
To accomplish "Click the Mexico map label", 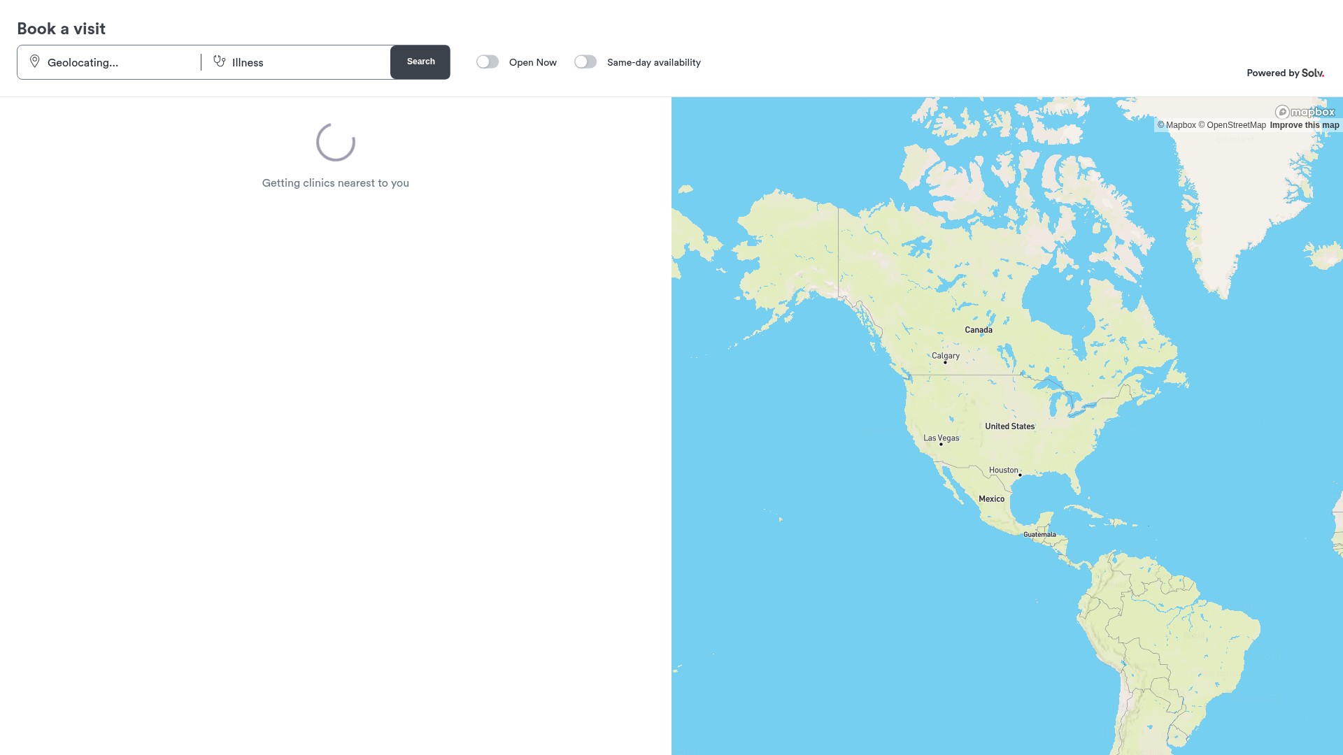I will pyautogui.click(x=991, y=499).
